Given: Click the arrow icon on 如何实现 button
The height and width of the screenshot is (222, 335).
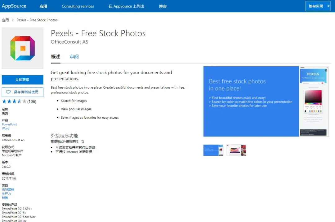Looking at the screenshot, I should tap(328, 6).
